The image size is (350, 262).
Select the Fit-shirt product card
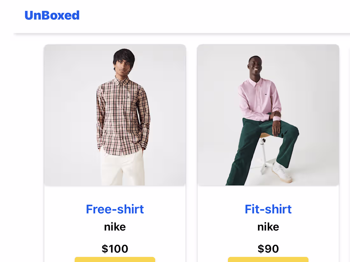pos(268,152)
